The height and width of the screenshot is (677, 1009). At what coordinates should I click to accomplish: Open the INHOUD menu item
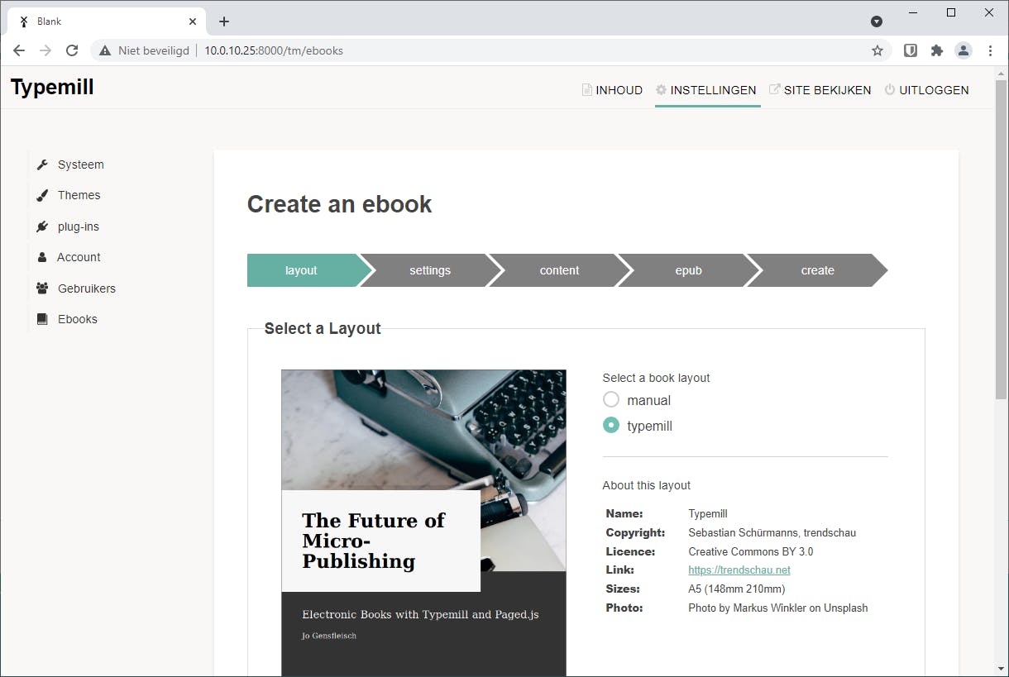(x=612, y=90)
